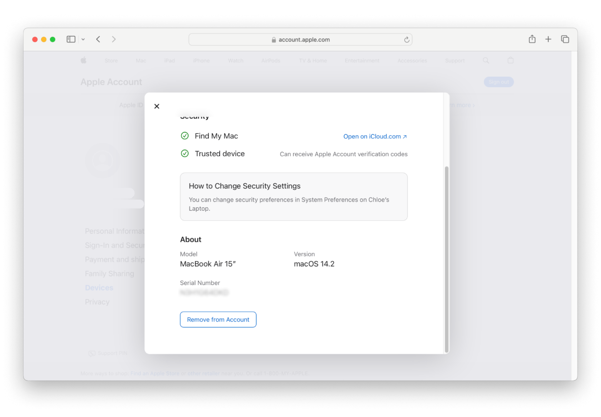Click the About section heading
The image size is (601, 417).
[191, 240]
